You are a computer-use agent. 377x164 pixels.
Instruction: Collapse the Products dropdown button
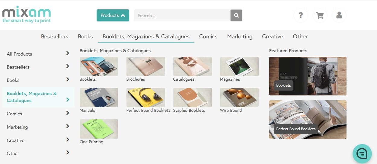(x=113, y=15)
